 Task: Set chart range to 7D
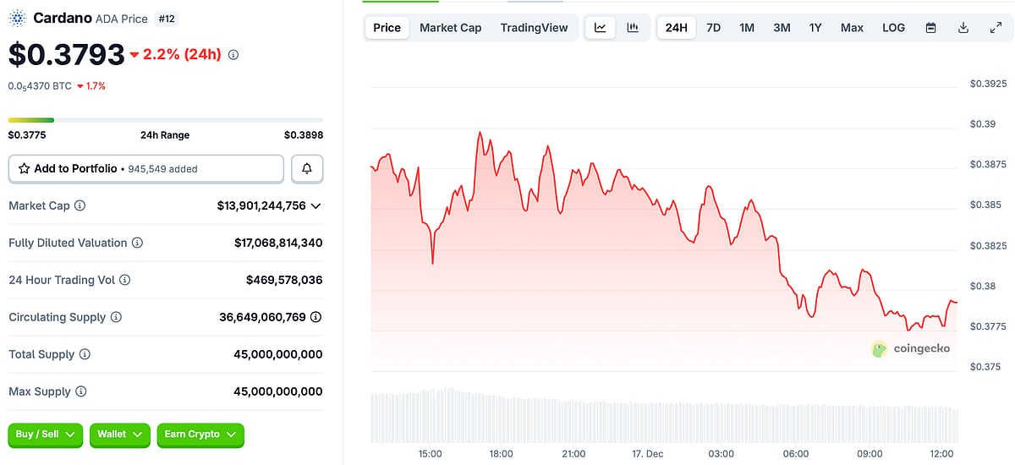coord(713,28)
